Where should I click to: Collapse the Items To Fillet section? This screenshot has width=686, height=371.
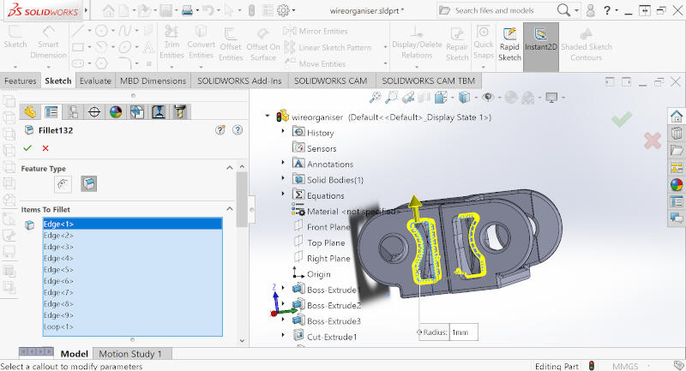pos(229,209)
